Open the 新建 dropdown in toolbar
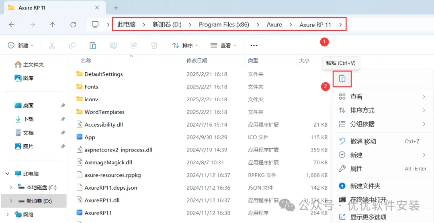Viewport: 434px width, 223px height. 21,46
